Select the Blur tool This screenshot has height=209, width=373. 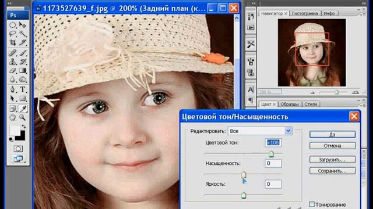pyautogui.click(x=13, y=80)
